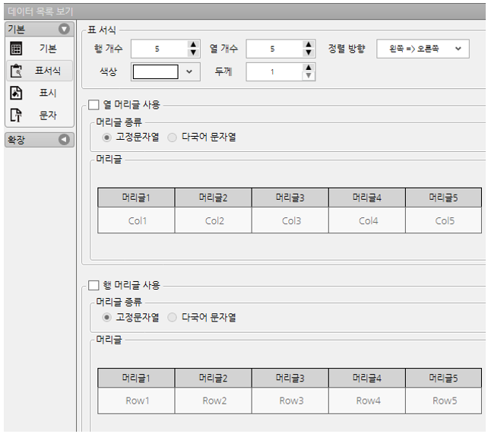Increase 행 개수 with up arrow
The image size is (488, 434).
pyautogui.click(x=193, y=45)
